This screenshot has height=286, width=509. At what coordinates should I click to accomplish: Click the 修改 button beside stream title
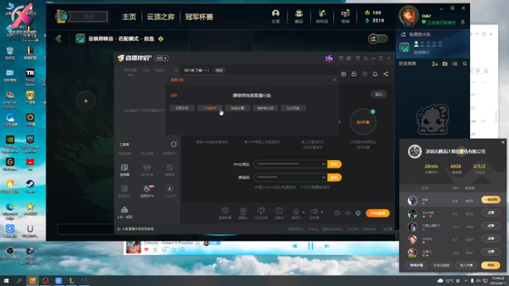[x=220, y=71]
